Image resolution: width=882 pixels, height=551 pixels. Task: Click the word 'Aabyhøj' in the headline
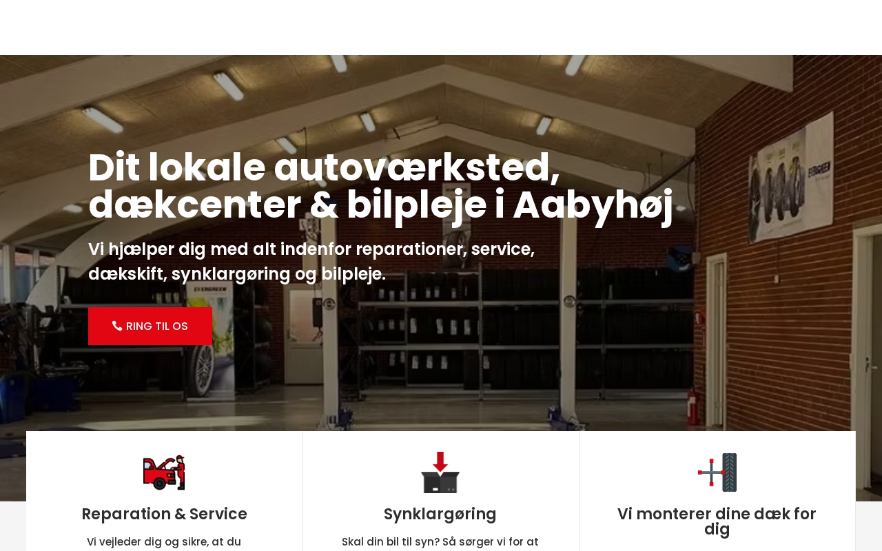point(593,205)
